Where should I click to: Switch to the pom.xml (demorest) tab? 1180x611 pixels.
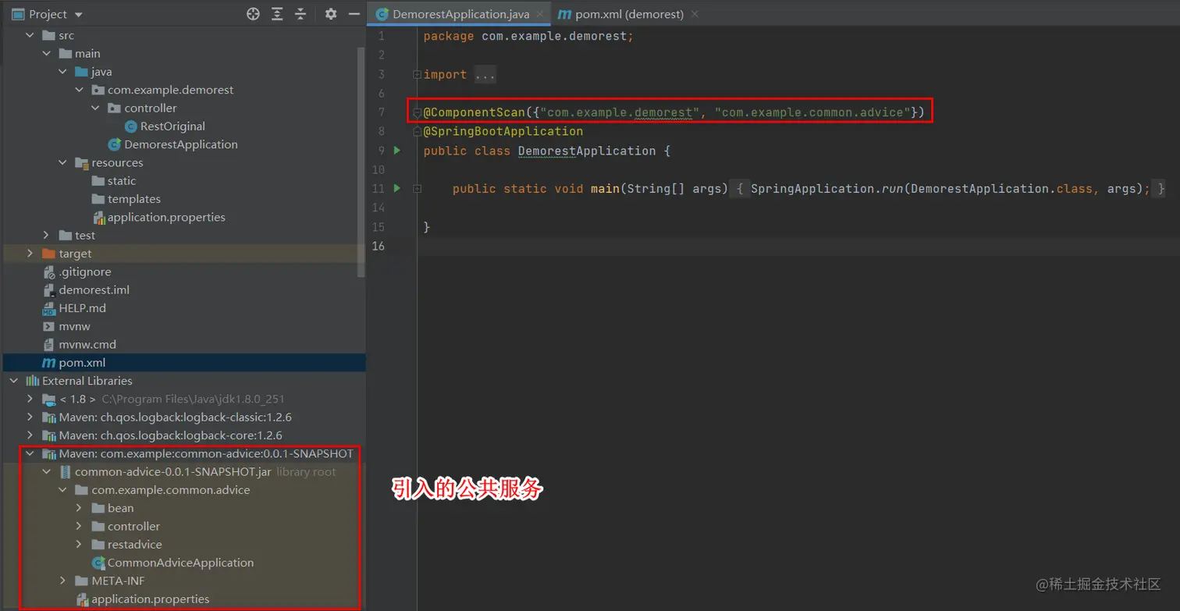[621, 14]
